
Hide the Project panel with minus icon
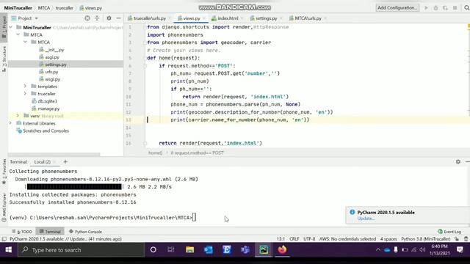(119, 18)
